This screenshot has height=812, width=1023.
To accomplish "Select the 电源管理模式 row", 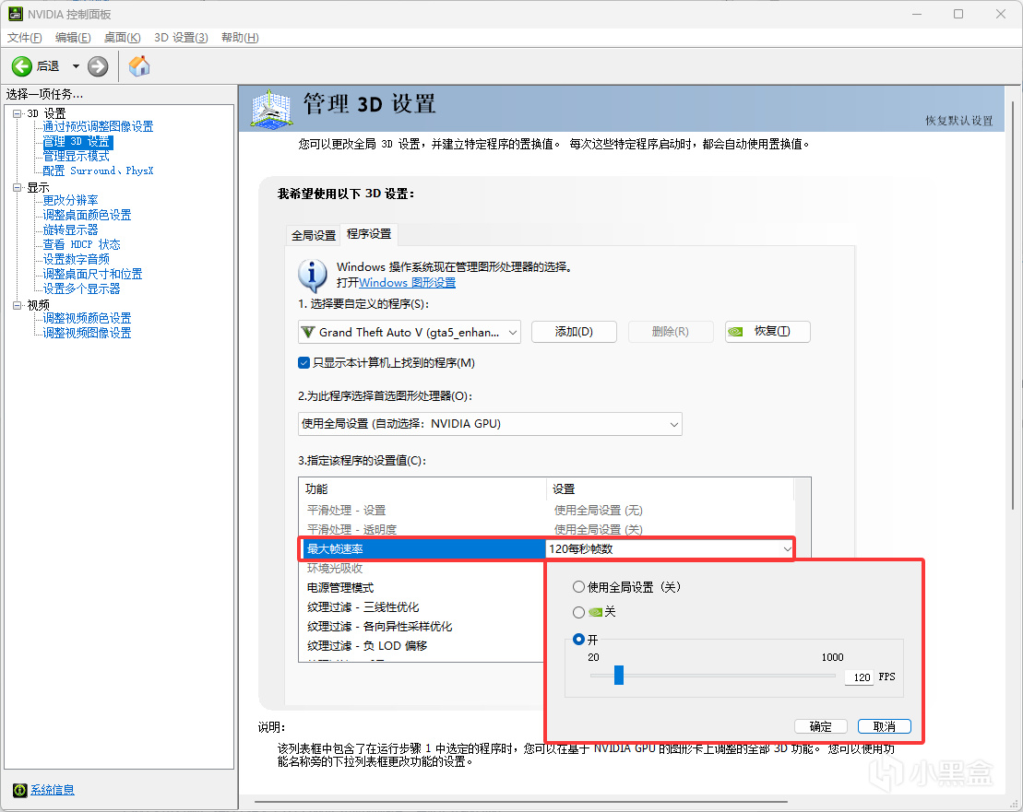I will (422, 588).
